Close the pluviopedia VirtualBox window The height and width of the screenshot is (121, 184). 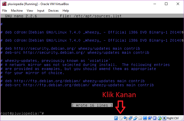click(178, 4)
